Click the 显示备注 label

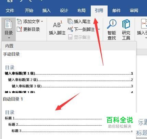82,37
